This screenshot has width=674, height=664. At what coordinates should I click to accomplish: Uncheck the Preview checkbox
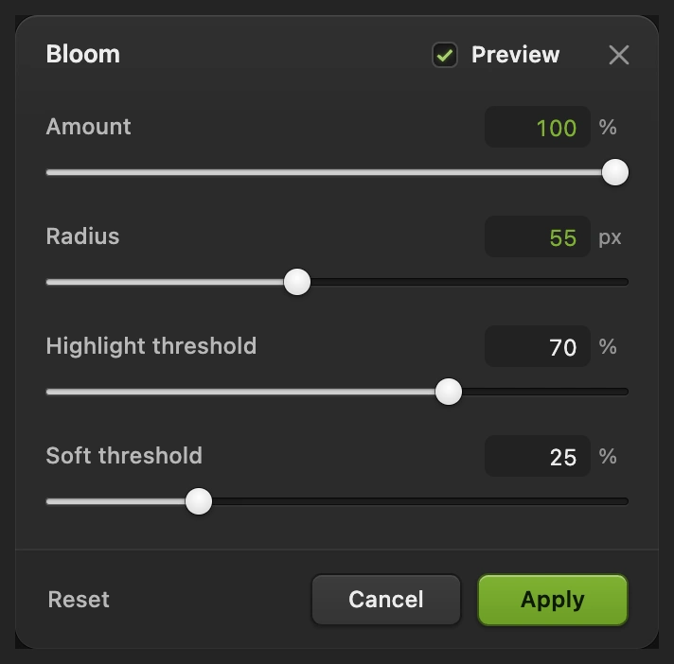(x=445, y=55)
